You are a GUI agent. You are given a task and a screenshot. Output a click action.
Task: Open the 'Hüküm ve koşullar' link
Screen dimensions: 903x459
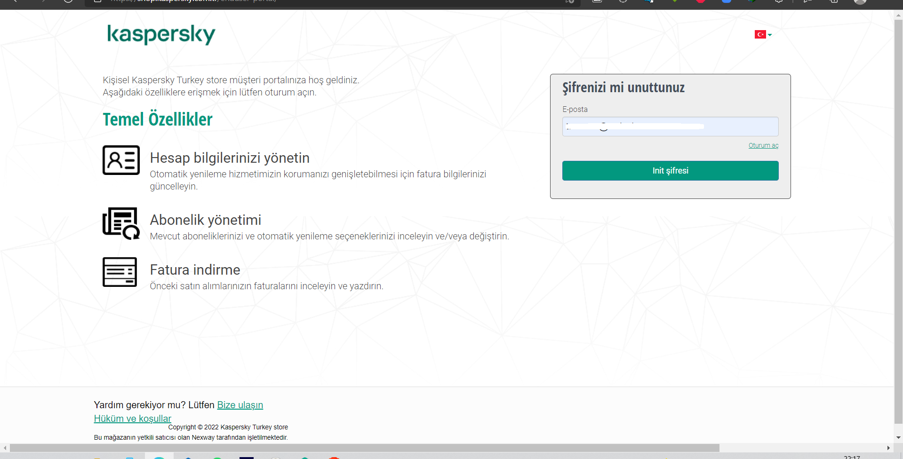(x=133, y=419)
